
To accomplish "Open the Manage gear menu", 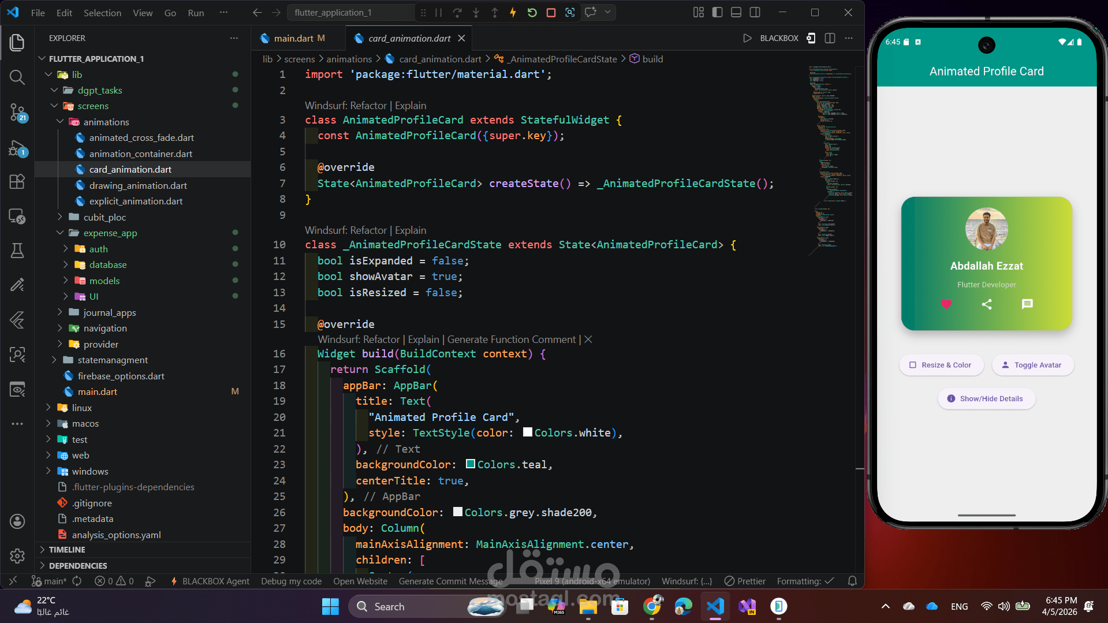I will (17, 556).
